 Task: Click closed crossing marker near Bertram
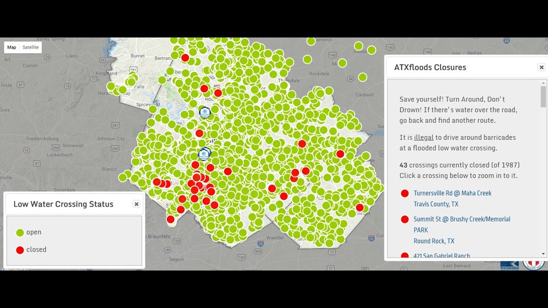tap(185, 58)
